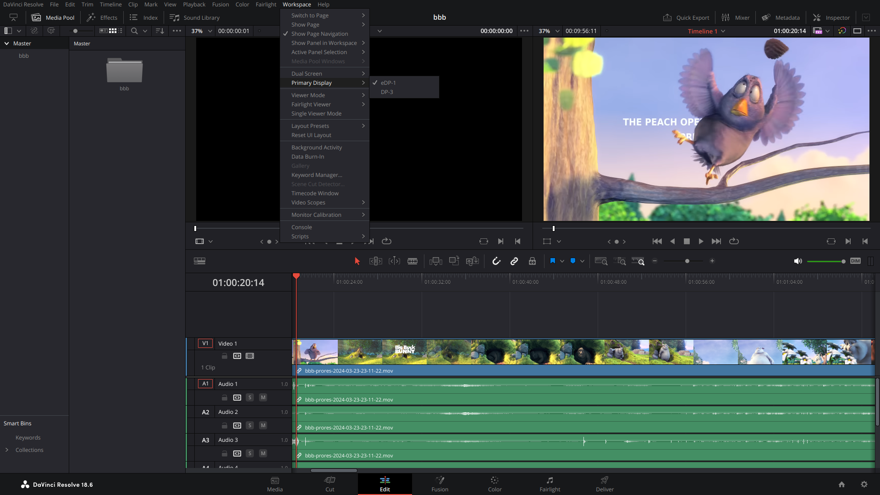The height and width of the screenshot is (495, 880).
Task: Open Keyword Manager menu entry
Action: tap(324, 175)
